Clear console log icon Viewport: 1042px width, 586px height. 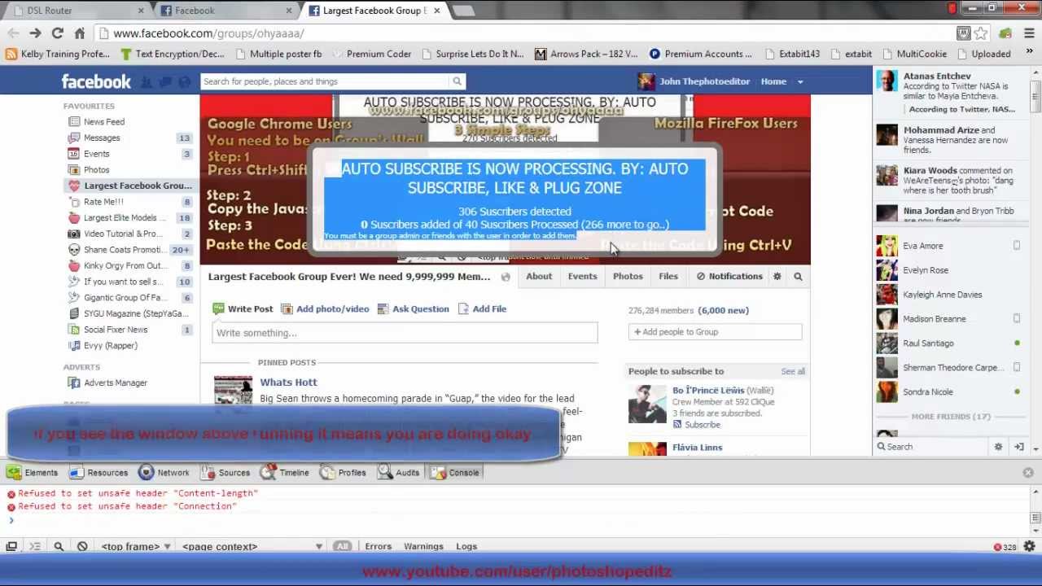tap(82, 546)
